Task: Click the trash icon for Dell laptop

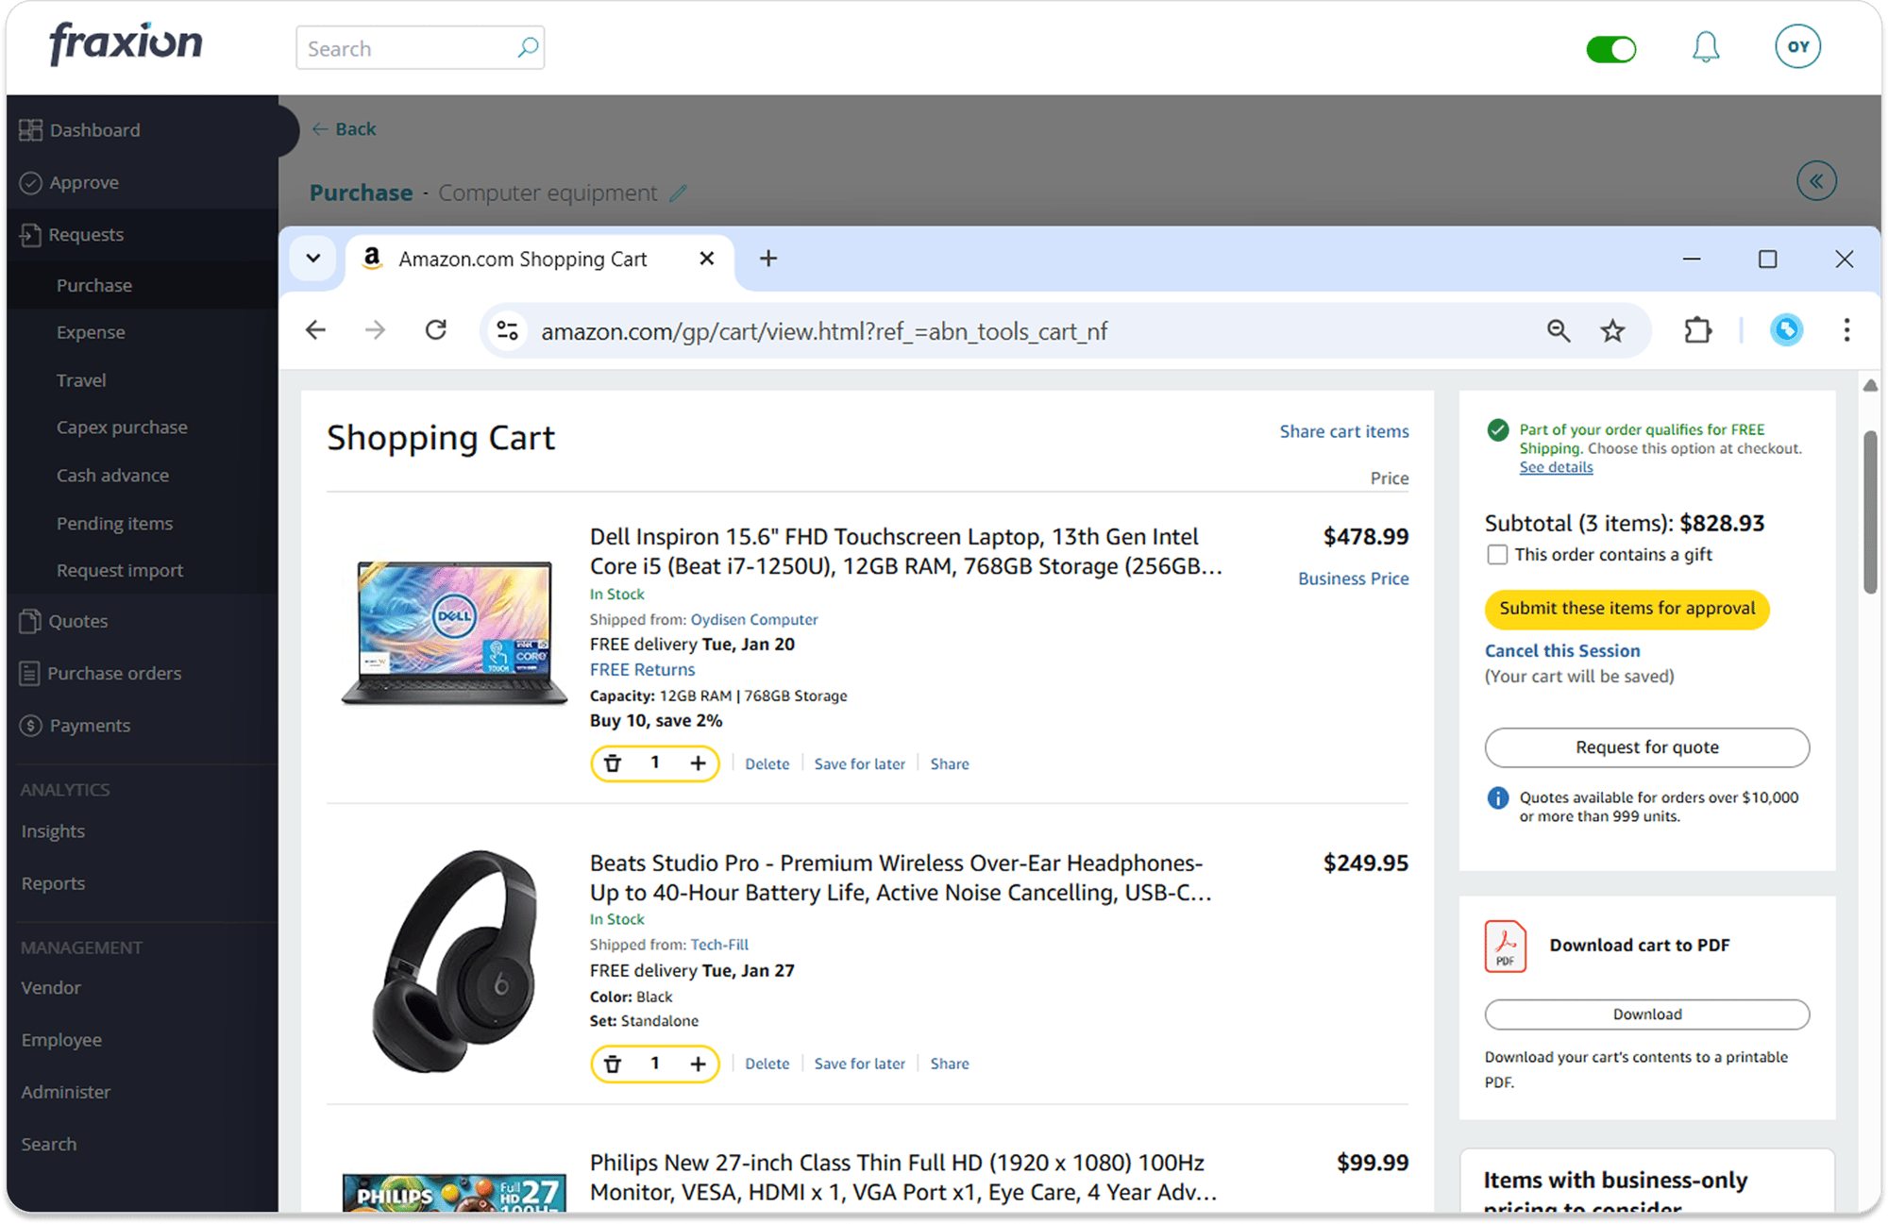Action: [613, 763]
